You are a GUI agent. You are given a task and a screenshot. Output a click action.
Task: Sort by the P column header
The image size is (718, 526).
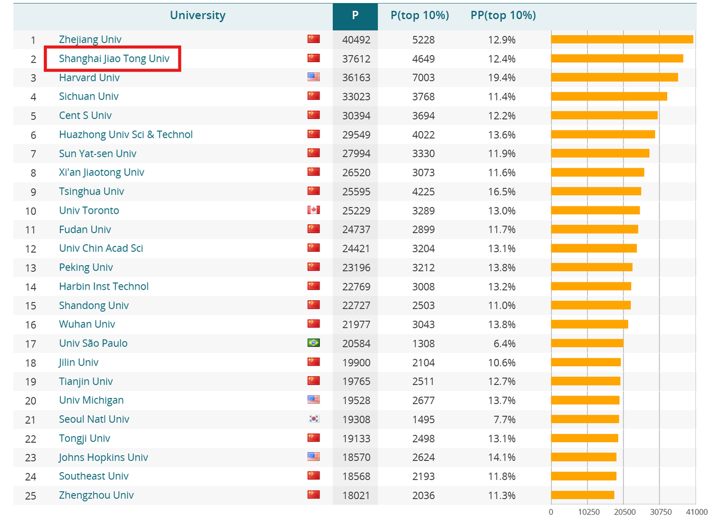click(x=355, y=16)
